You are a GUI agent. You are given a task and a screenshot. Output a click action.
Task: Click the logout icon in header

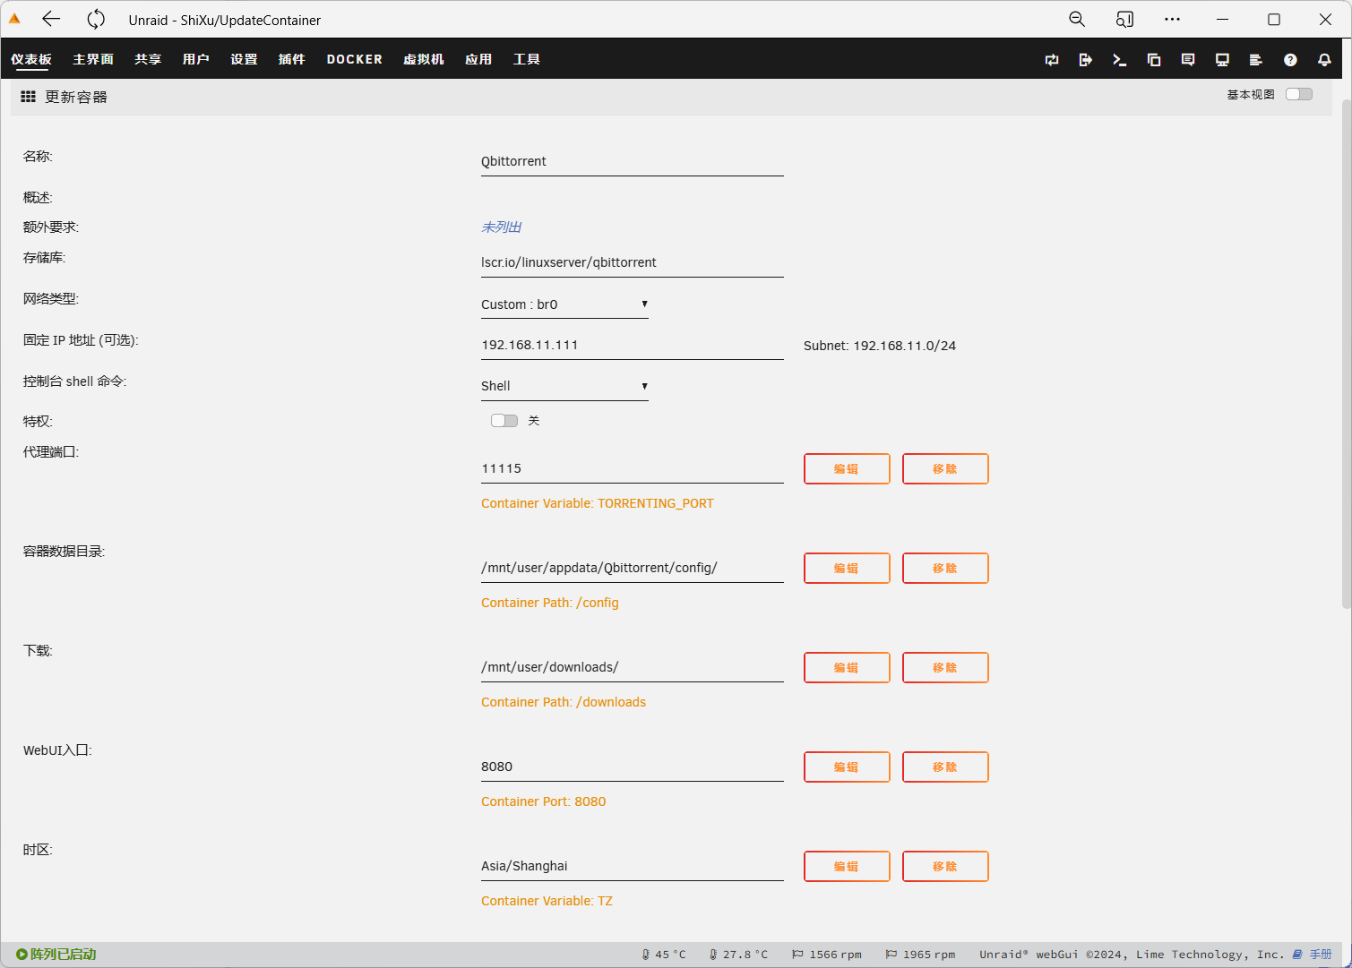tap(1085, 60)
